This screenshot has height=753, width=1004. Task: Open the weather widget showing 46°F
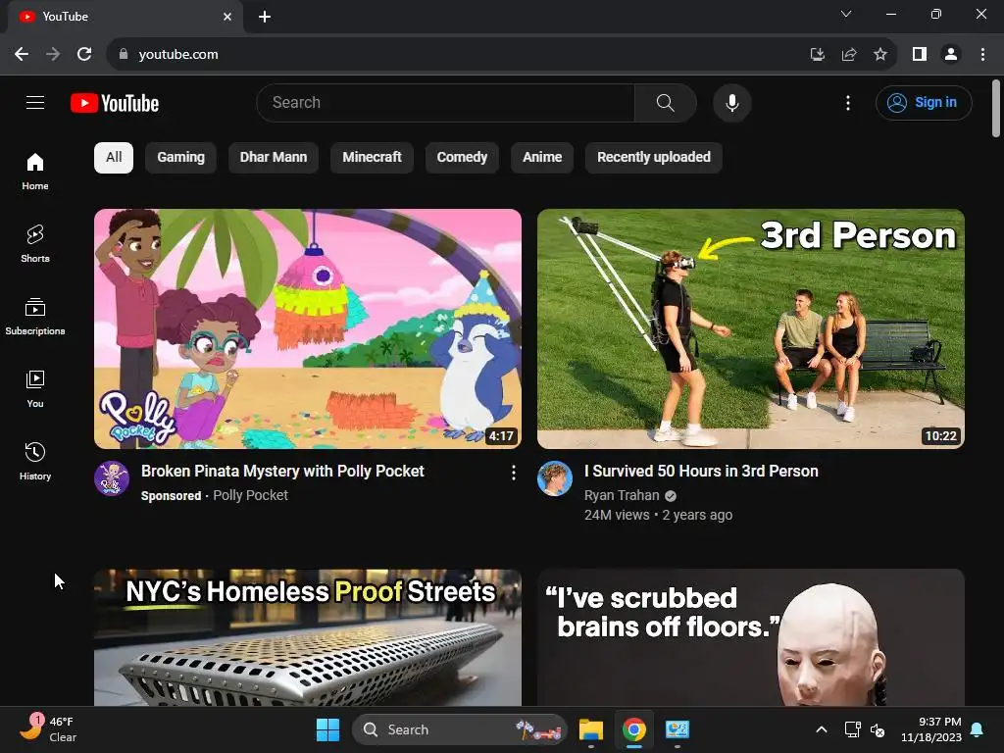tap(48, 729)
